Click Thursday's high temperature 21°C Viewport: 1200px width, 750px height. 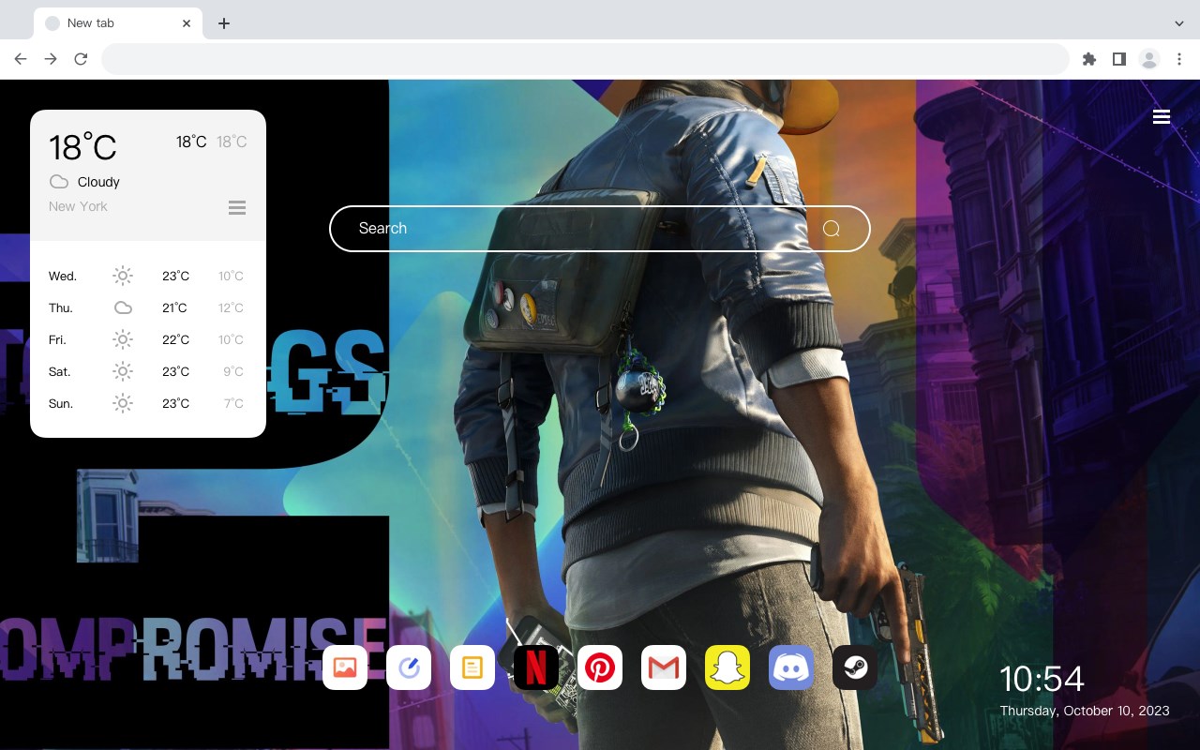174,307
